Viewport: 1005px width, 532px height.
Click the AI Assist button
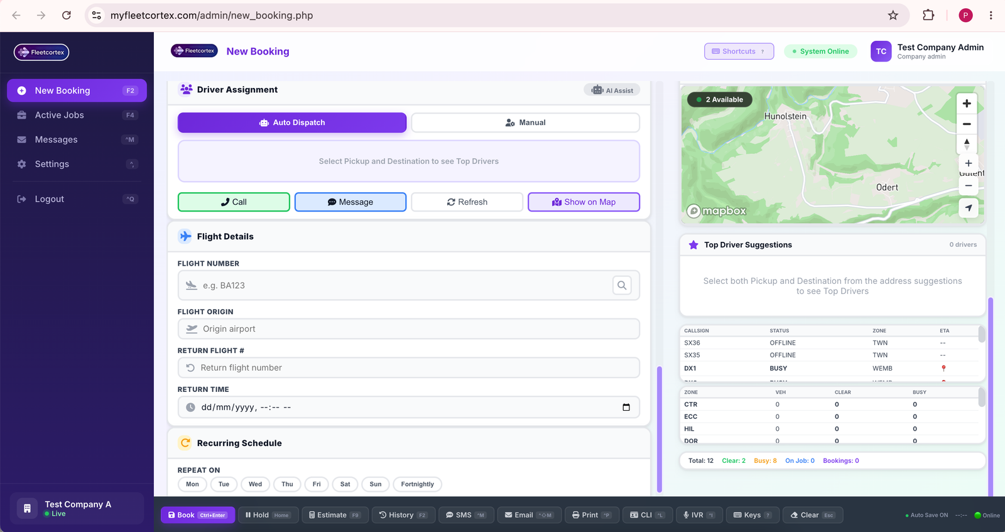pos(612,90)
